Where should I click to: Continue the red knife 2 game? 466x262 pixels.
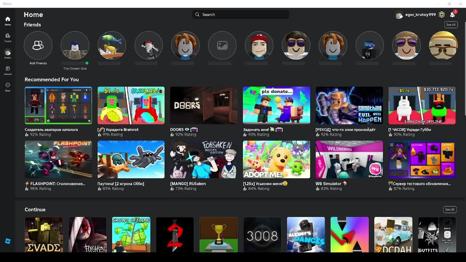click(175, 235)
